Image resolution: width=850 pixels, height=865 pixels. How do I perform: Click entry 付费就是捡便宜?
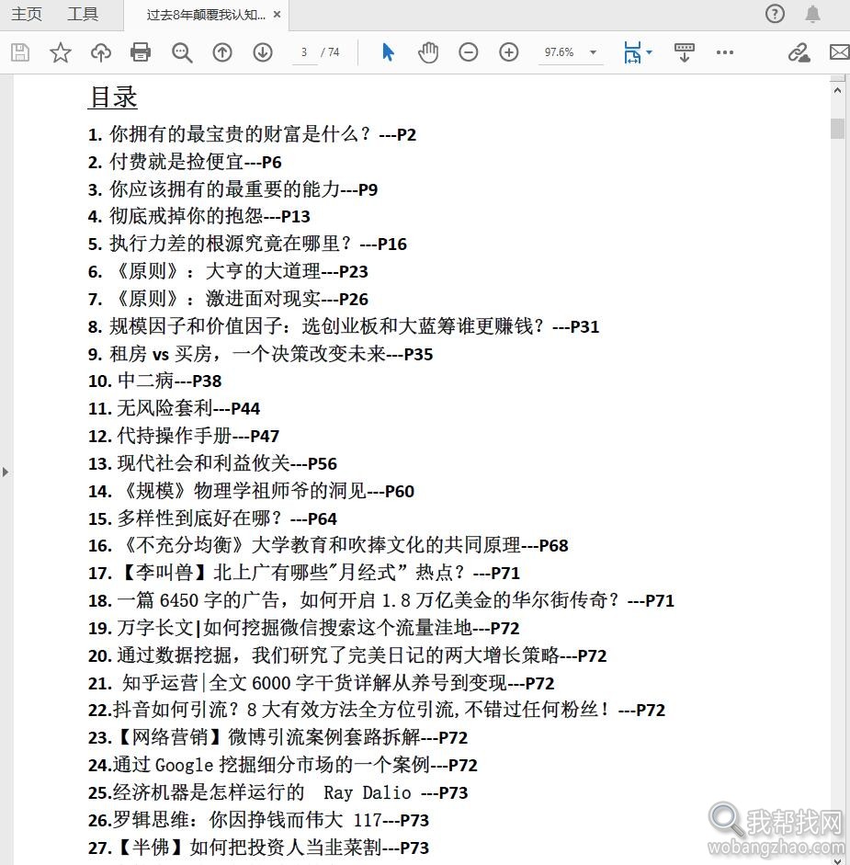click(x=185, y=162)
